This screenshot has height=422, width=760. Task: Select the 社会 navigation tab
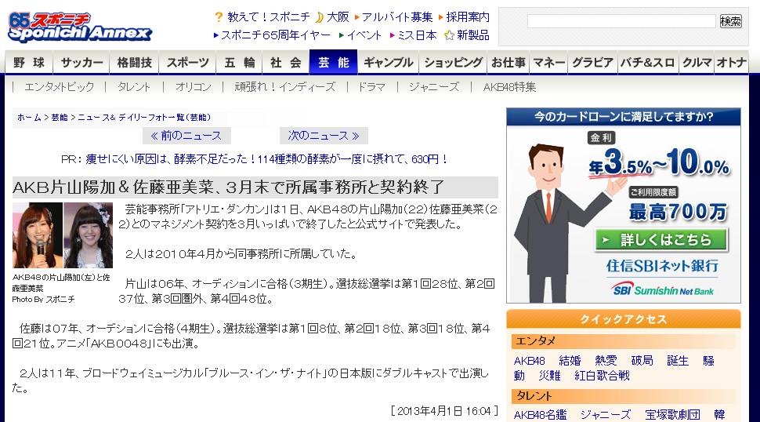(x=286, y=63)
